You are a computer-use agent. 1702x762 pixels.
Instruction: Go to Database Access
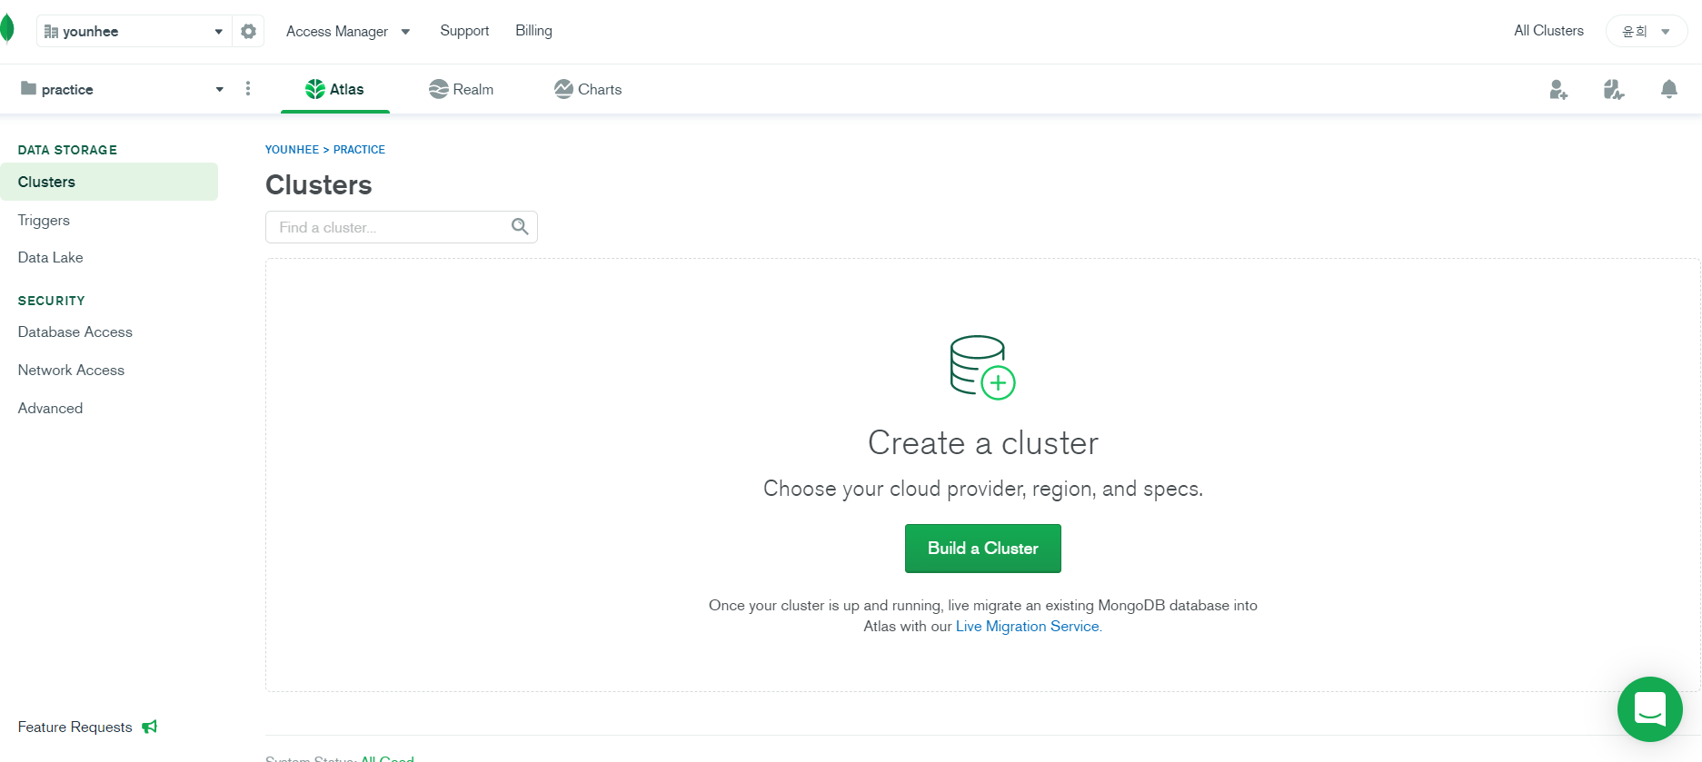point(75,332)
